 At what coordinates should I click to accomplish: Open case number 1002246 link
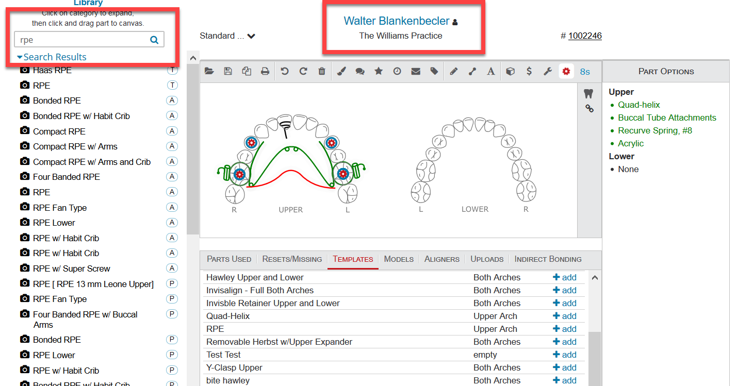pyautogui.click(x=585, y=36)
